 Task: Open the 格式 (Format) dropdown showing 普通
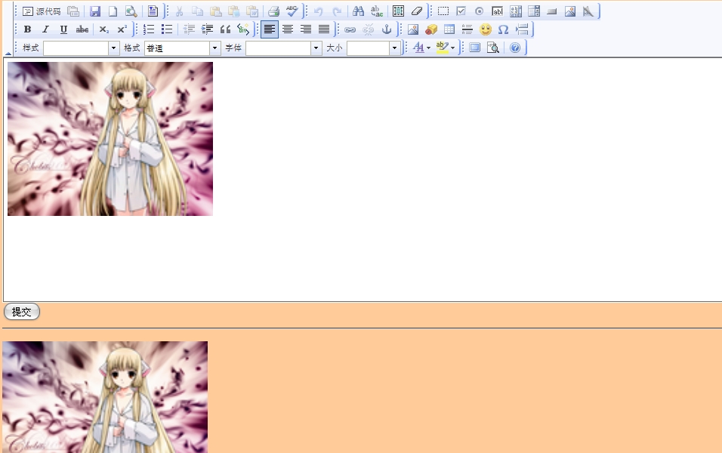coord(183,48)
